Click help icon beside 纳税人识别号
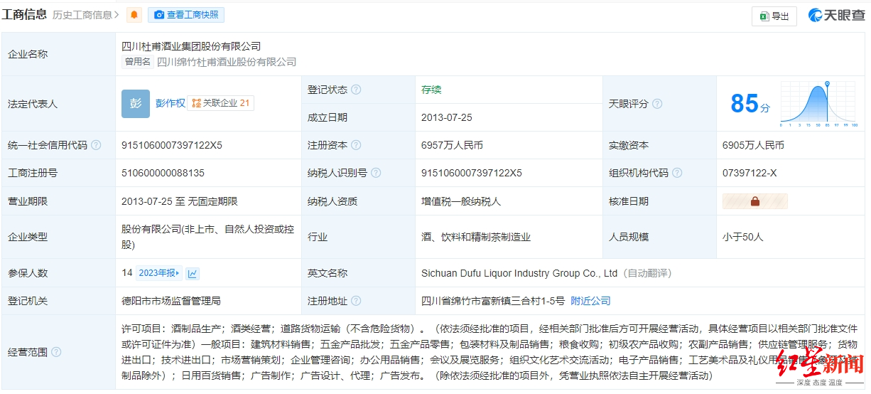This screenshot has height=394, width=871. point(376,173)
